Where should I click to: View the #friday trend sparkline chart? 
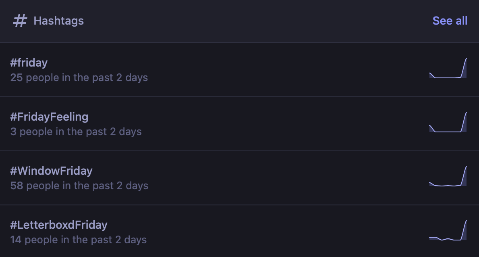(x=448, y=68)
